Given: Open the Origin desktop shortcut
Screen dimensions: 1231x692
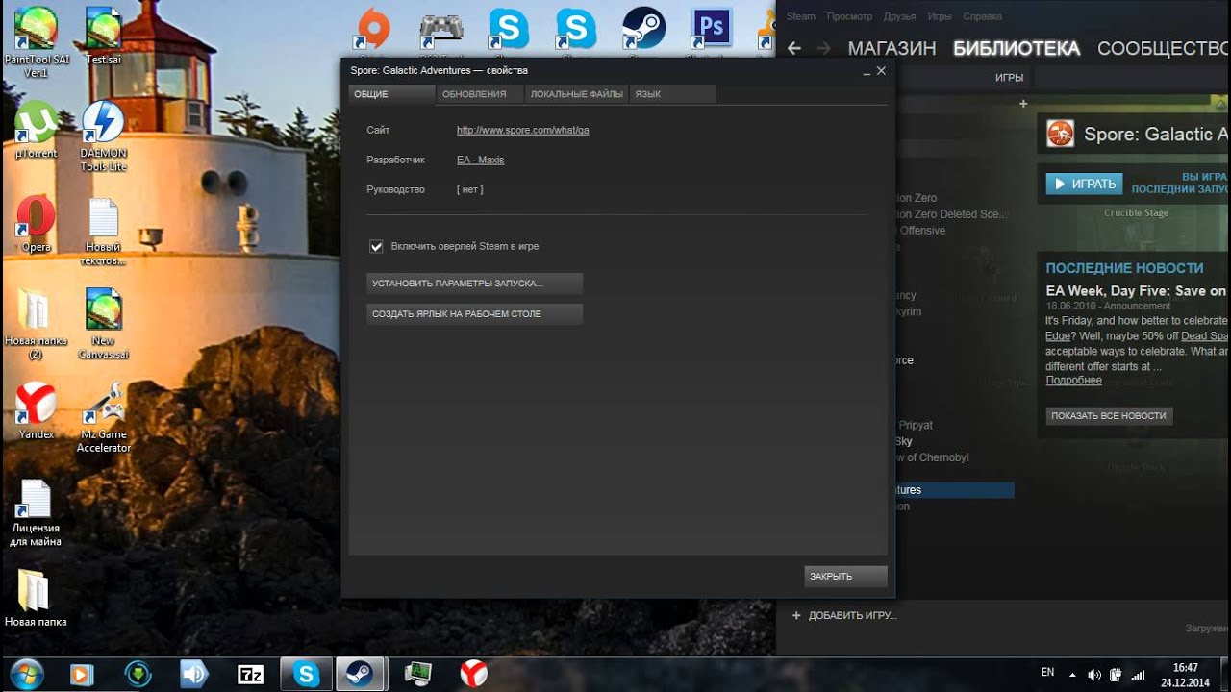Looking at the screenshot, I should pyautogui.click(x=373, y=29).
